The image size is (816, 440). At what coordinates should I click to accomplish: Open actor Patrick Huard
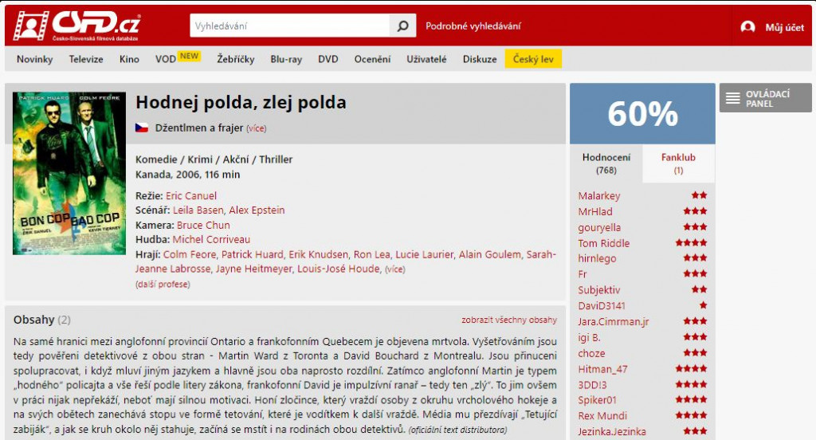pyautogui.click(x=253, y=254)
